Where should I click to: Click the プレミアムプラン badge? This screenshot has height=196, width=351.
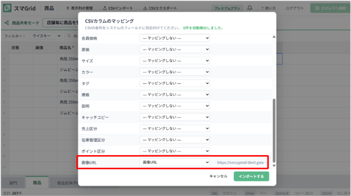[227, 8]
